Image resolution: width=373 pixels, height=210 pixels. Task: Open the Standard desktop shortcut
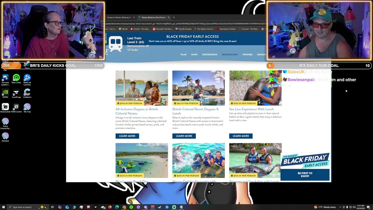(x=5, y=137)
